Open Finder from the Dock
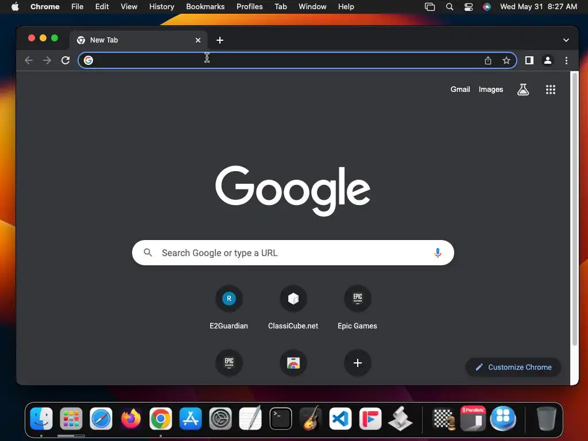588x441 pixels. [x=41, y=419]
